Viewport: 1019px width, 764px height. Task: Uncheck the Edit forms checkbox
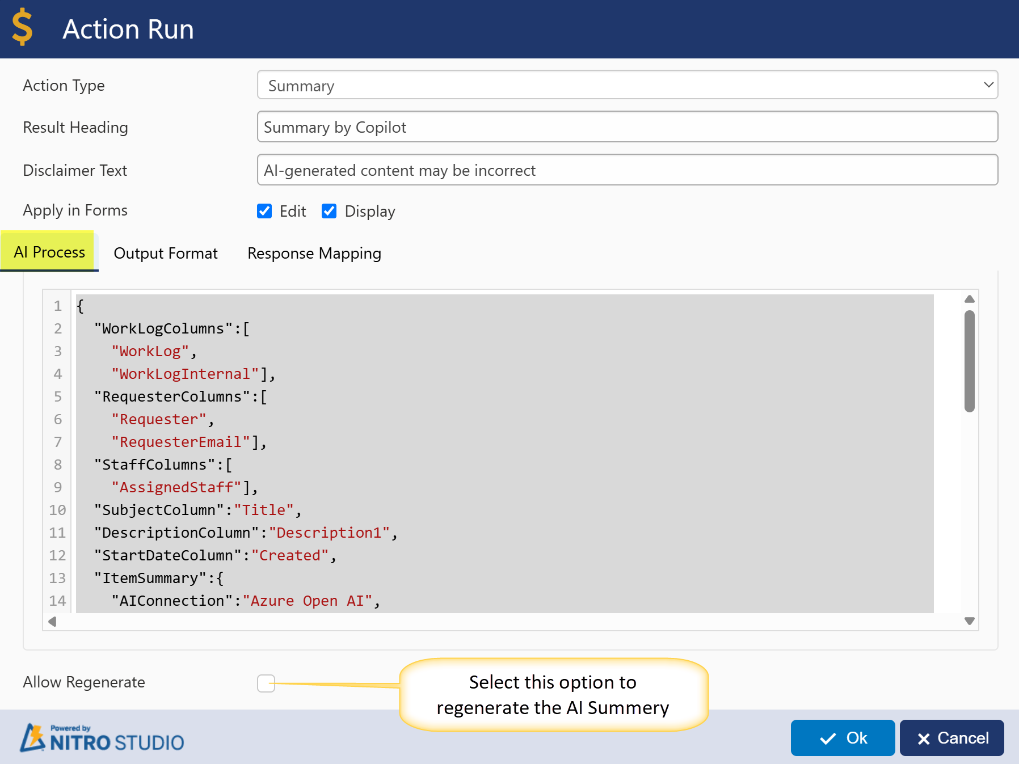[264, 211]
